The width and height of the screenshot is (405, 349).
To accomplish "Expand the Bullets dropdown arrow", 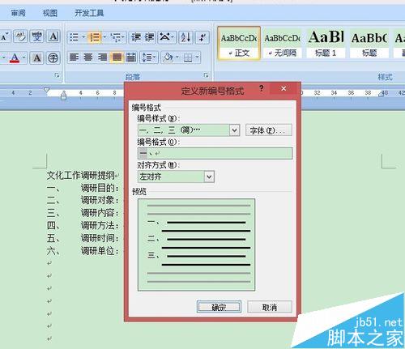I will (x=83, y=37).
